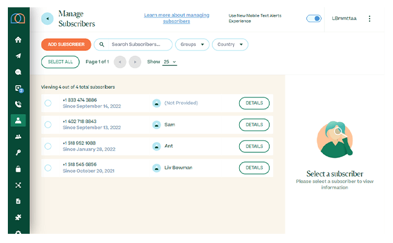Open the puzzle piece integrations icon
Screen dimensions: 393x243
18,217
